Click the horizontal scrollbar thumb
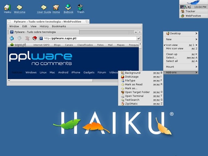 coord(52,80)
